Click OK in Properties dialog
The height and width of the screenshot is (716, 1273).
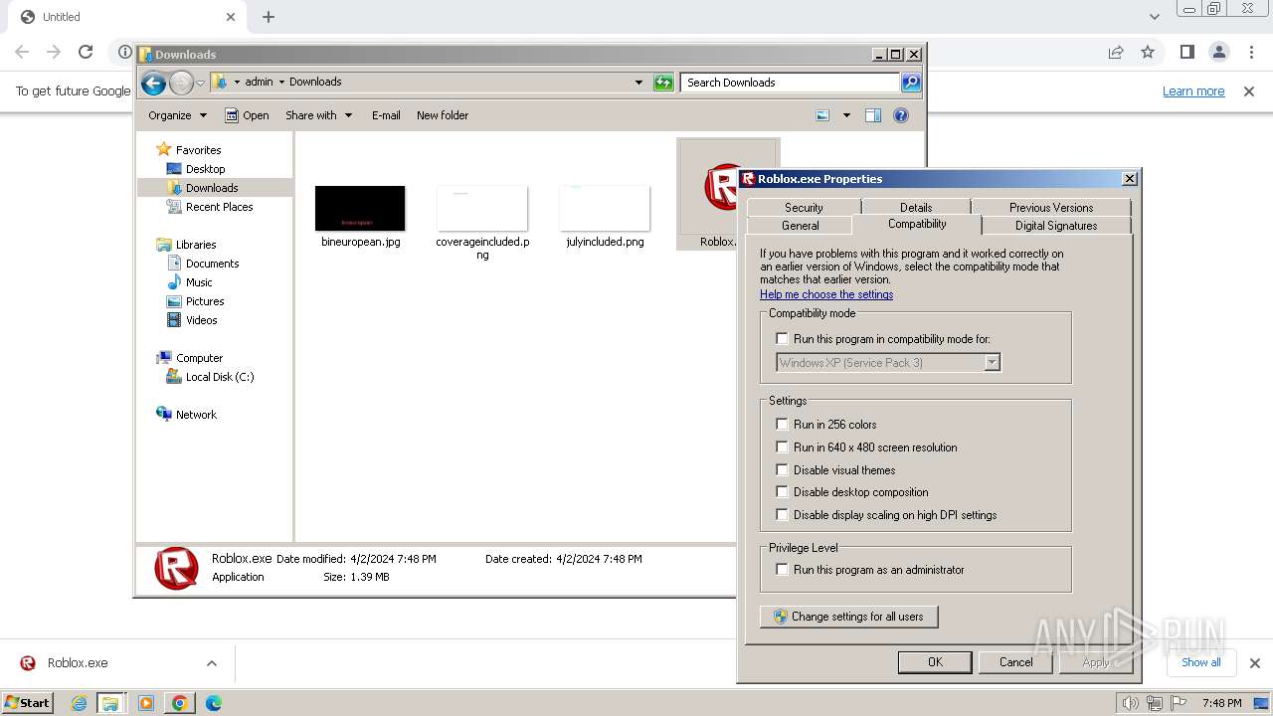pos(935,662)
